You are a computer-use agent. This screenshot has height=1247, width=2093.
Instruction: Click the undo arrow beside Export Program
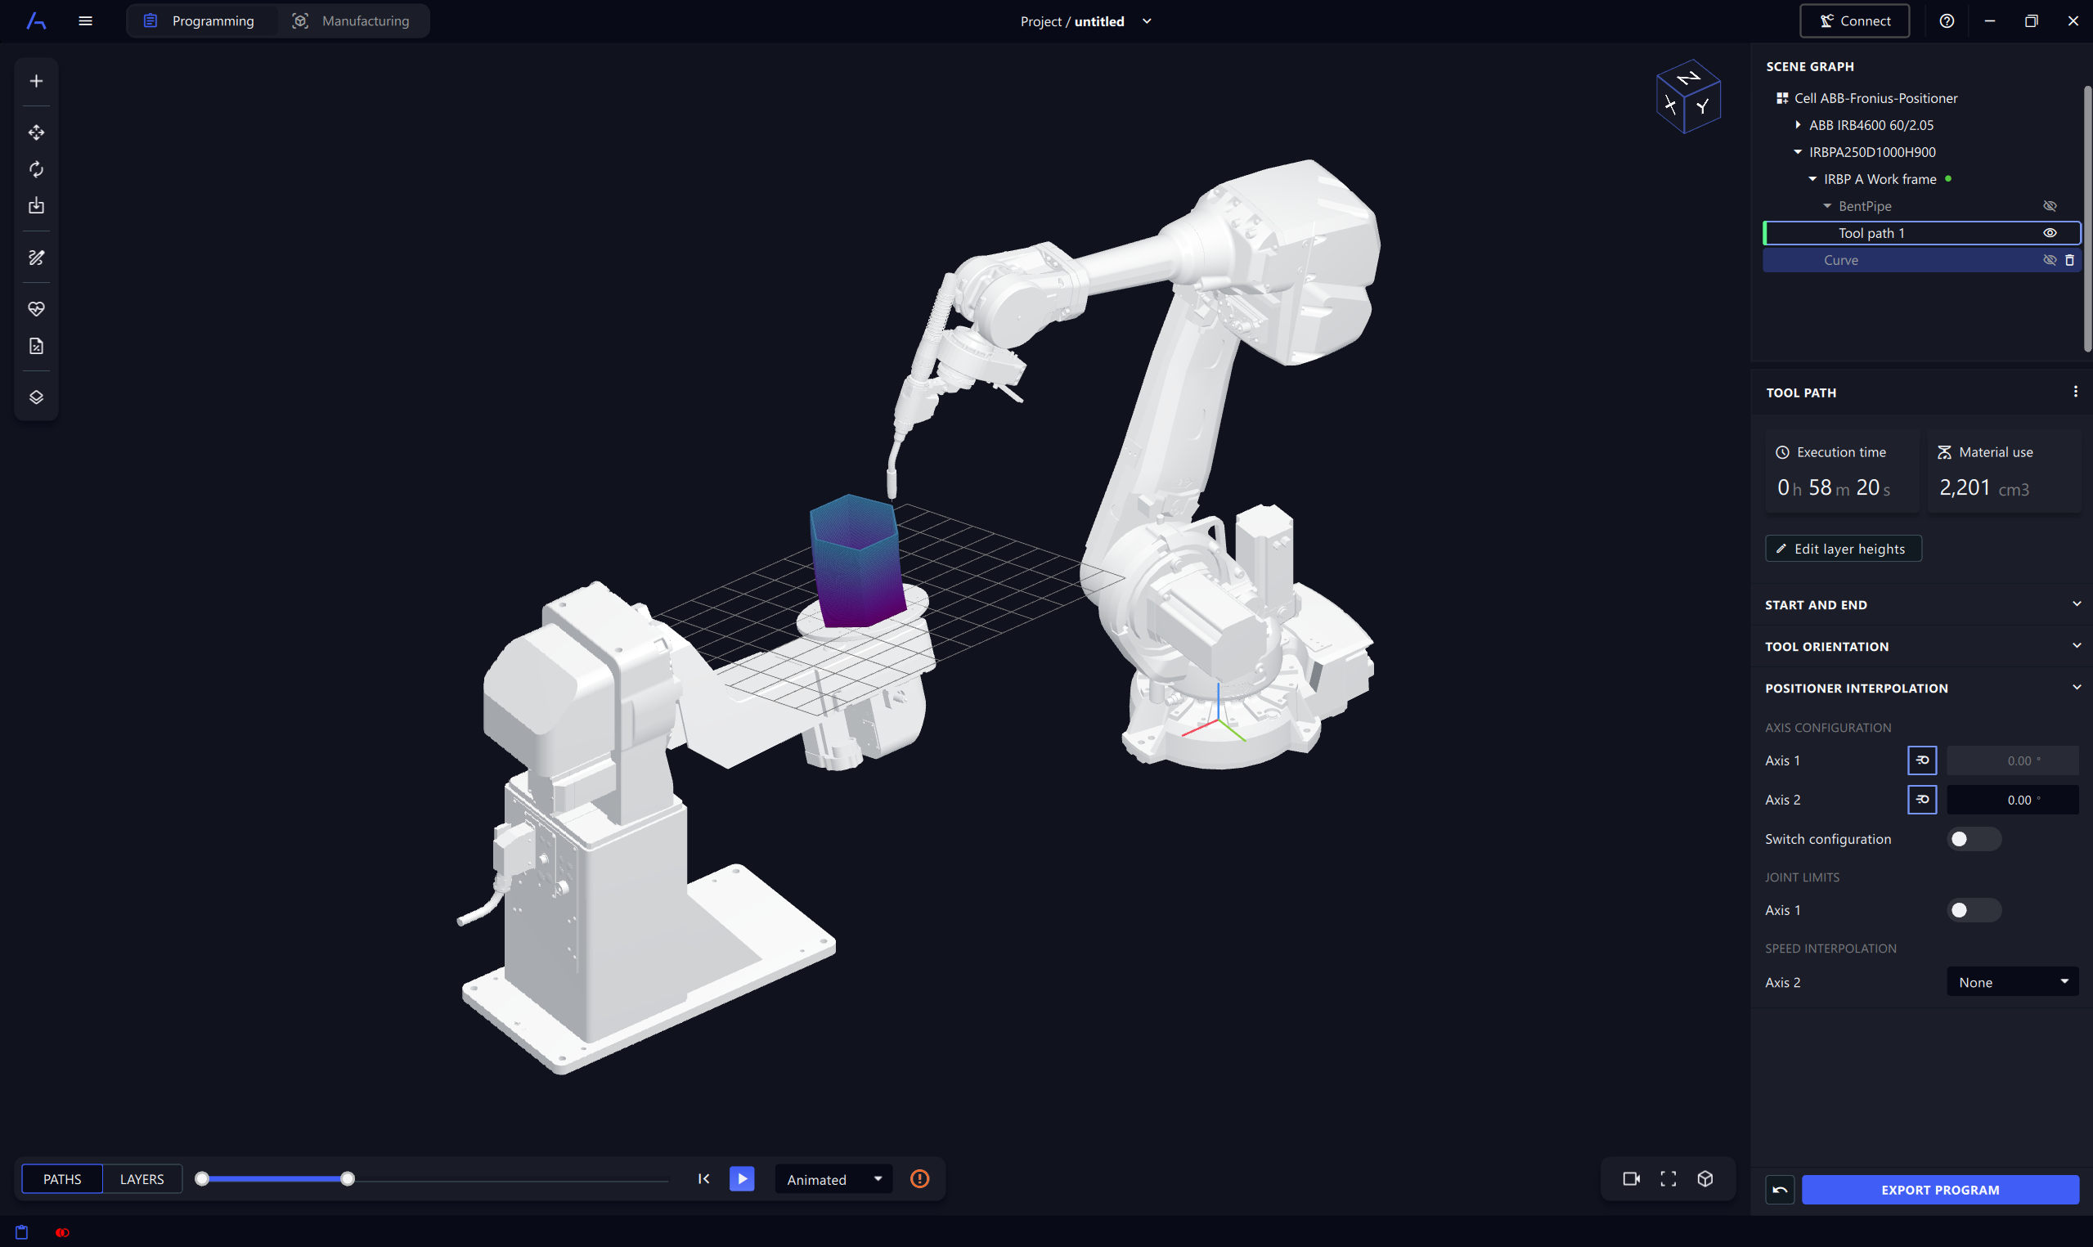pyautogui.click(x=1780, y=1189)
